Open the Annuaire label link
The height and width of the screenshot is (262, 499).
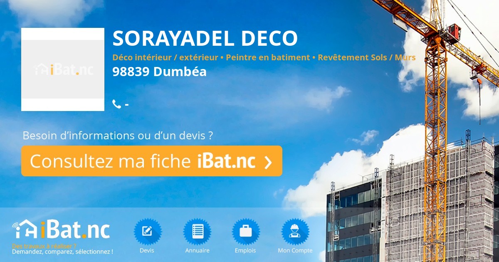click(198, 250)
